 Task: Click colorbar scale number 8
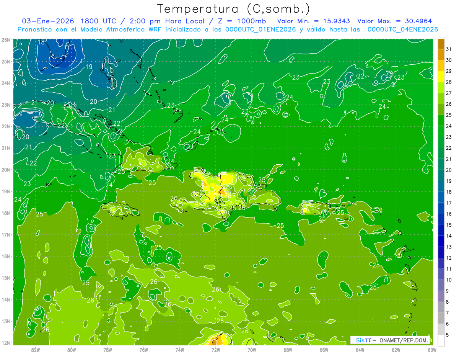(x=448, y=302)
